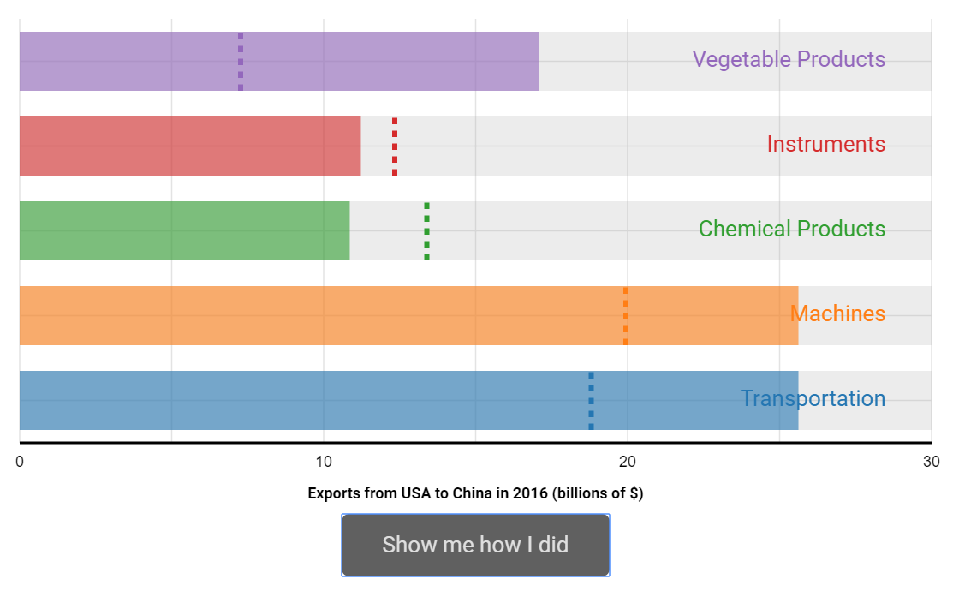Click the blue dotted Transportation guess marker
The width and height of the screenshot is (953, 597).
[591, 401]
